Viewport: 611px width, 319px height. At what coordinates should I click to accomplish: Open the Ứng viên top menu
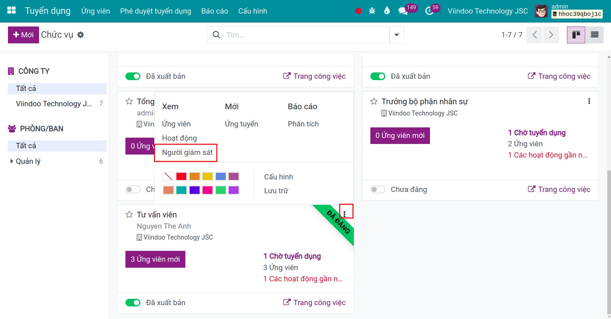coord(96,11)
